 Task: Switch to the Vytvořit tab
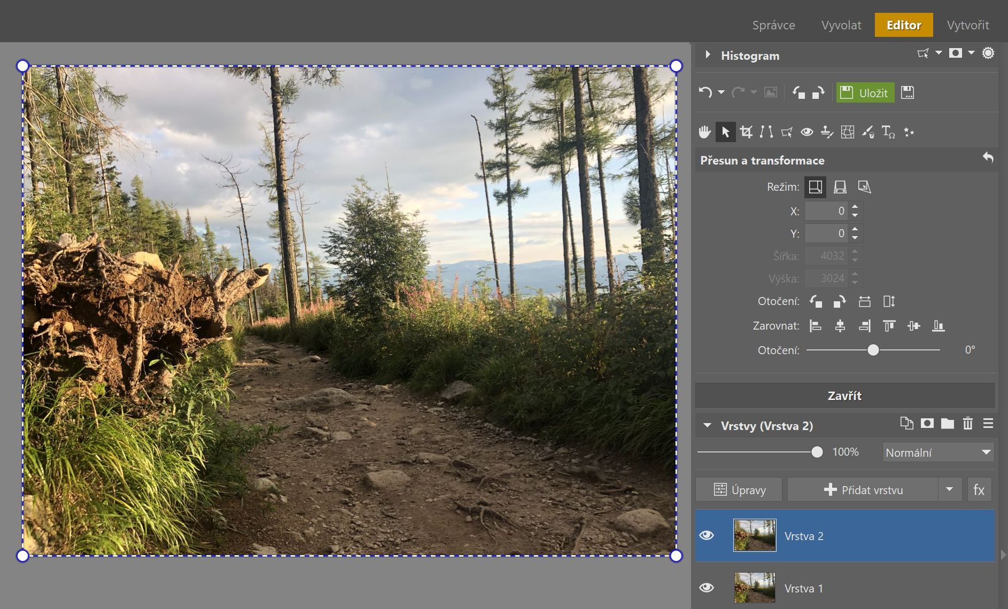click(x=968, y=25)
